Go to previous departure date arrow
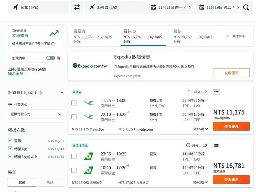The image size is (256, 192). pyautogui.click(x=185, y=7)
